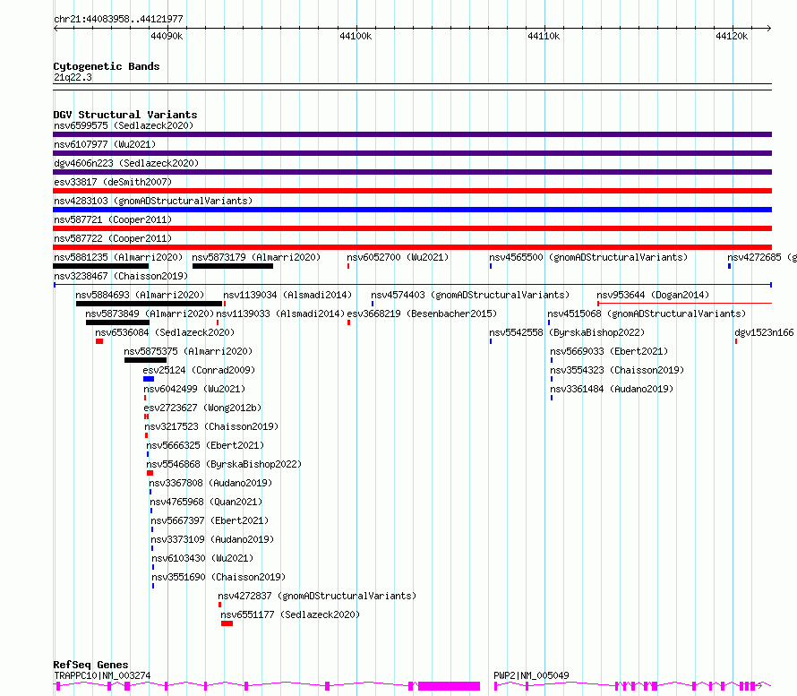
Task: Open nsv5669033 (Ebert2021) label
Action: pos(609,351)
